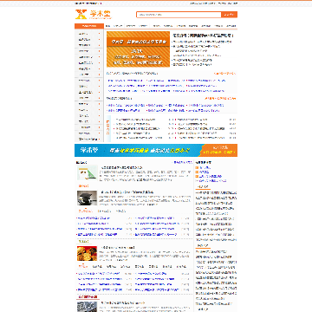Click the first orange square icon in the right sidebar list
The height and width of the screenshot is (312, 312).
pyautogui.click(x=197, y=167)
